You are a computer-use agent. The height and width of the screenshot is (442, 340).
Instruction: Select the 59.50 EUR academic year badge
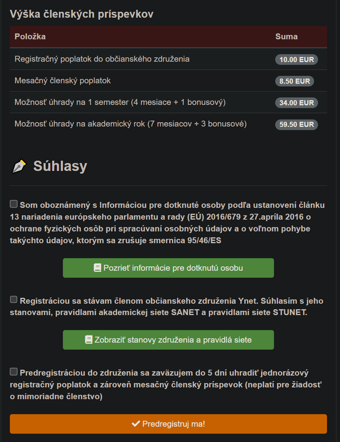[x=296, y=125]
